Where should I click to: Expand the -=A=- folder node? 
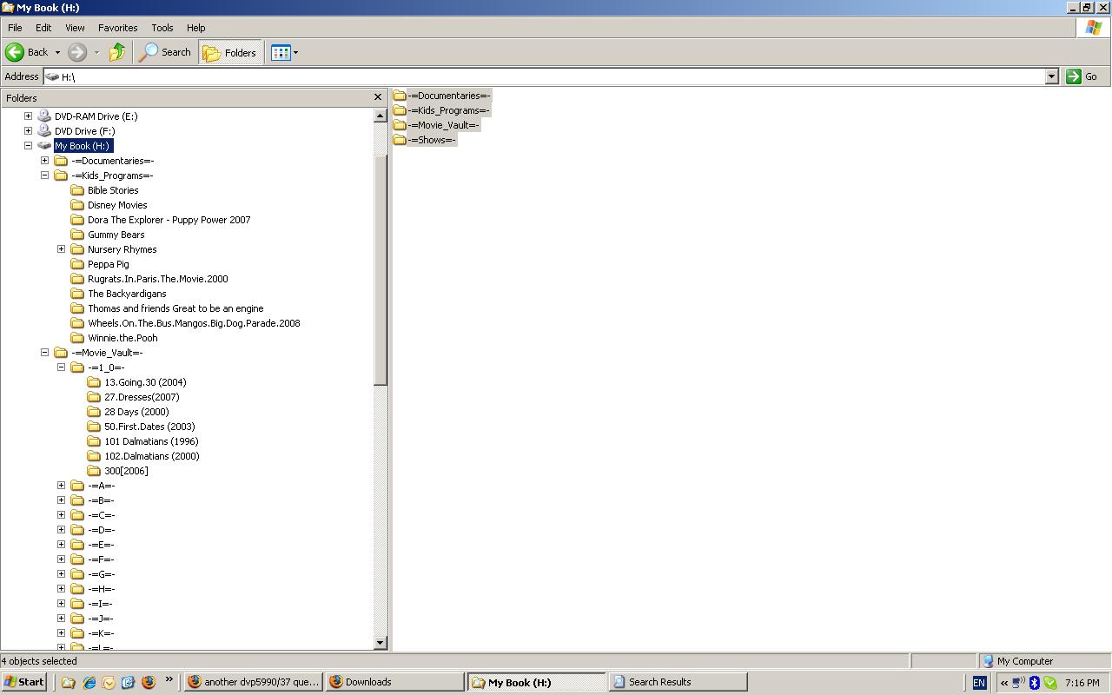point(61,485)
